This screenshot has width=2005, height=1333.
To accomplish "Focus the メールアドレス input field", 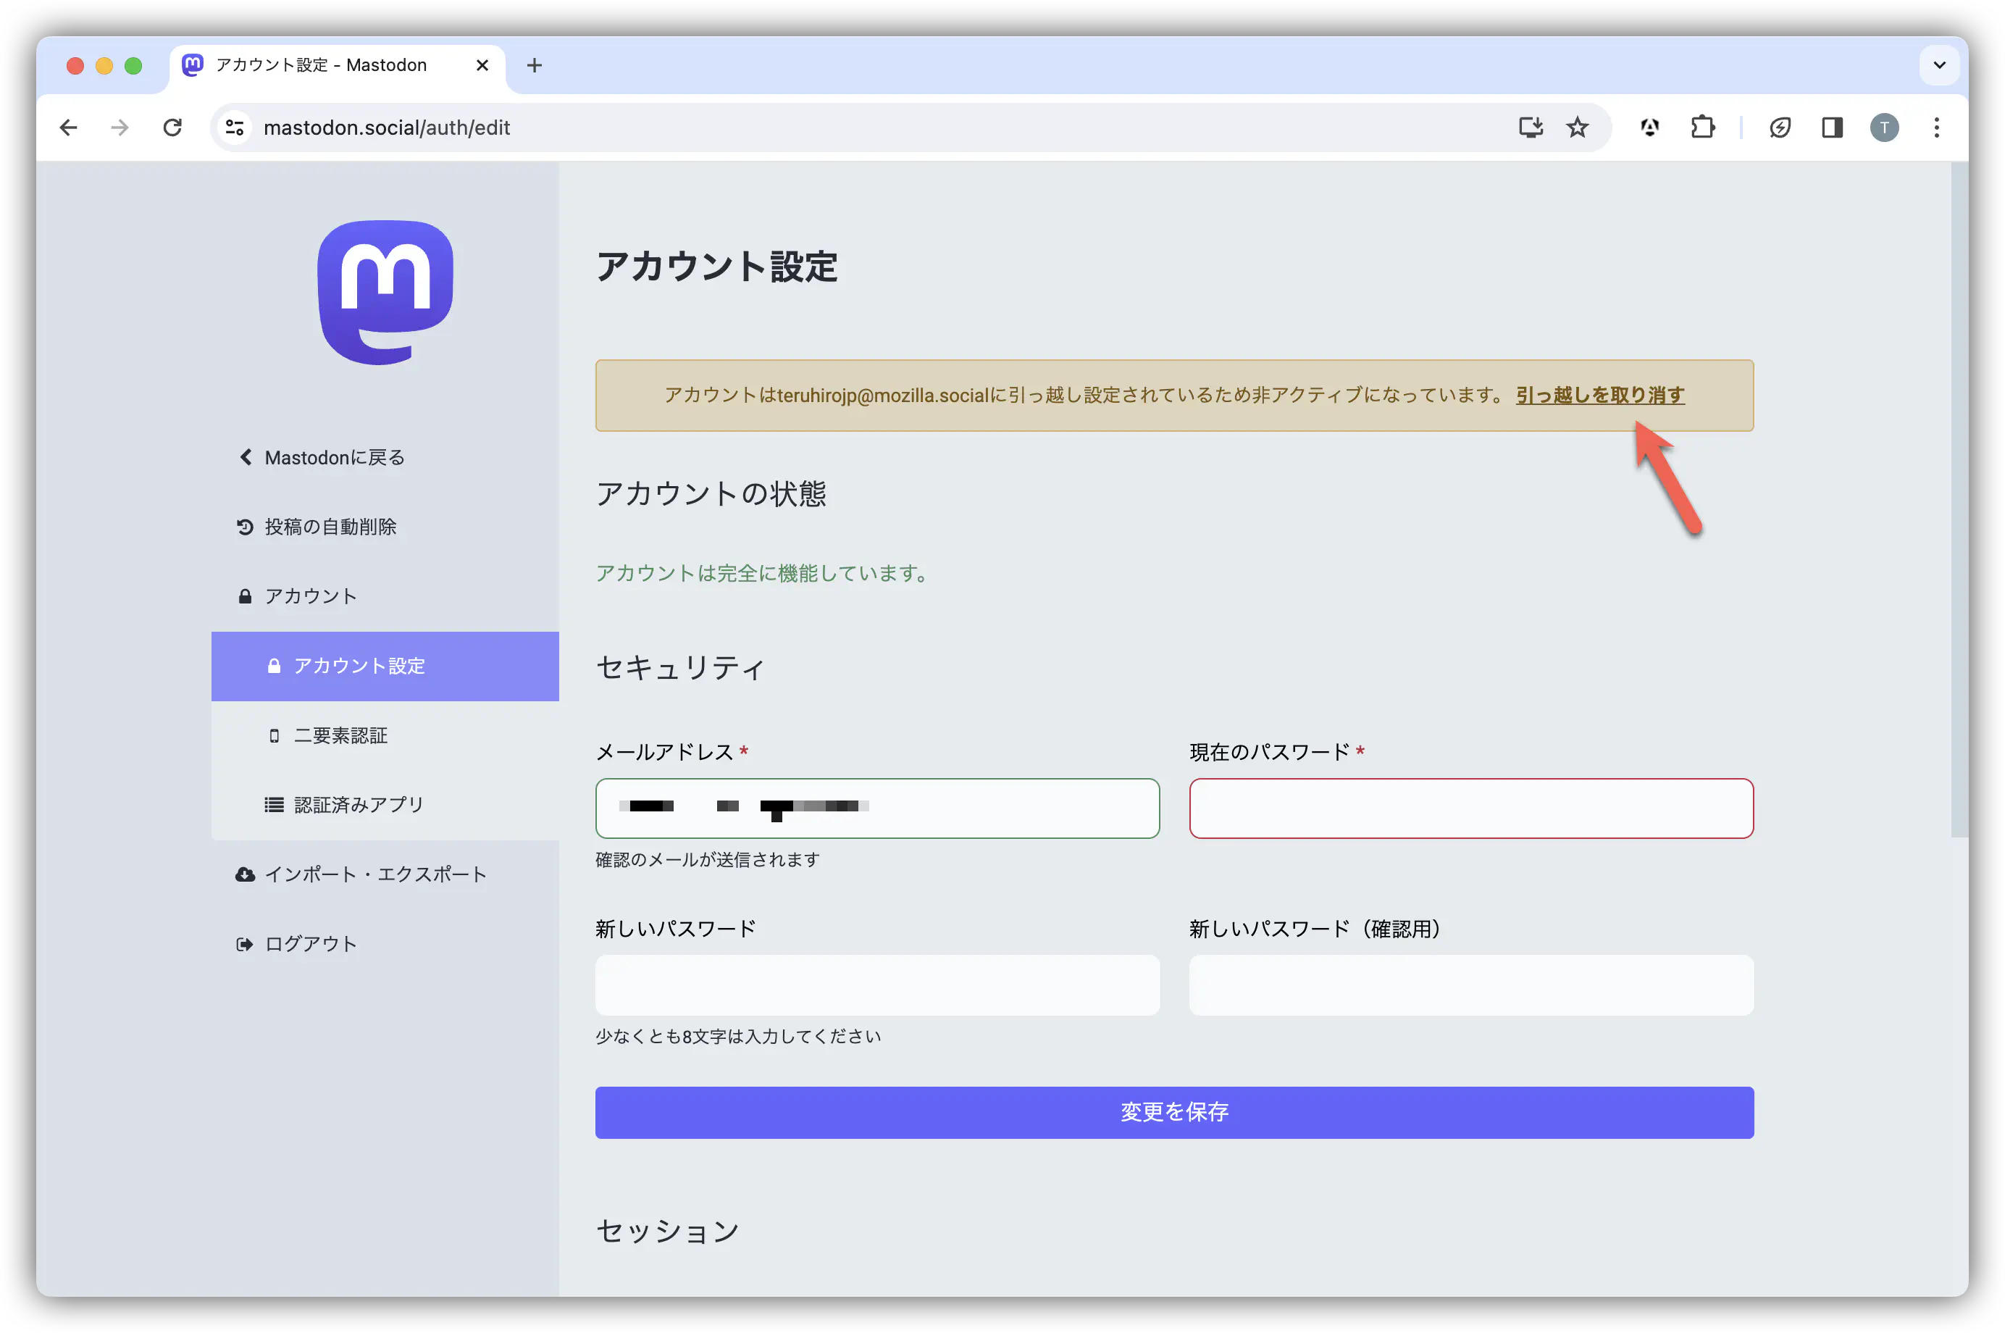I will 877,808.
